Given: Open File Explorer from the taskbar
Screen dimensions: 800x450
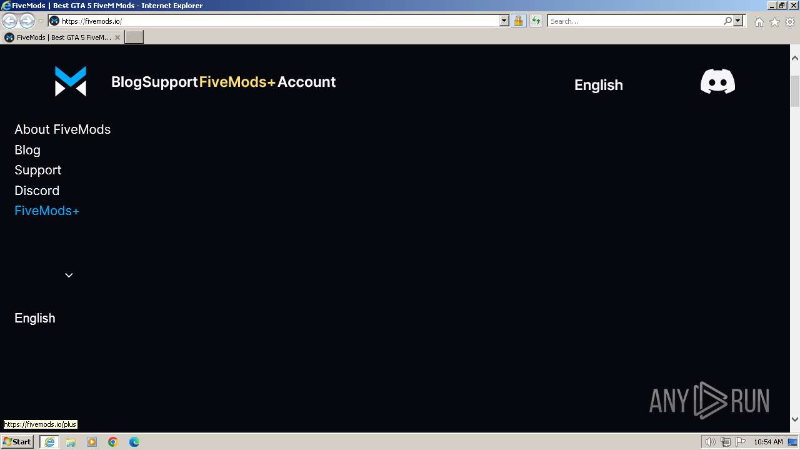Looking at the screenshot, I should (x=71, y=442).
